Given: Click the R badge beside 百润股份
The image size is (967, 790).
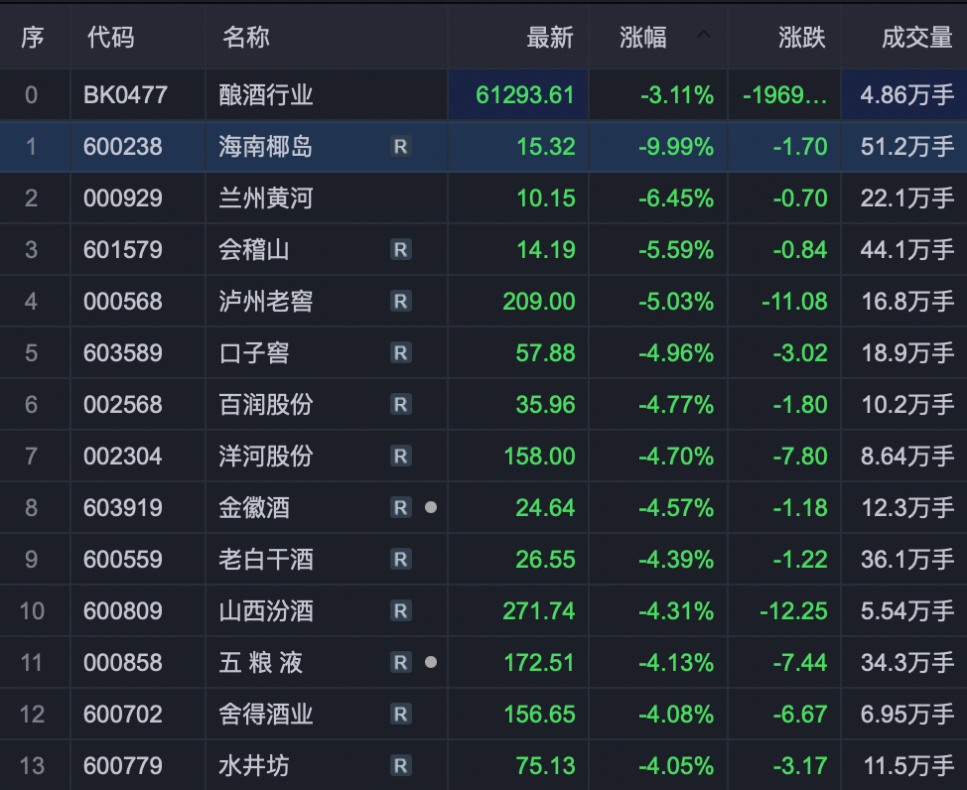Looking at the screenshot, I should pos(400,405).
